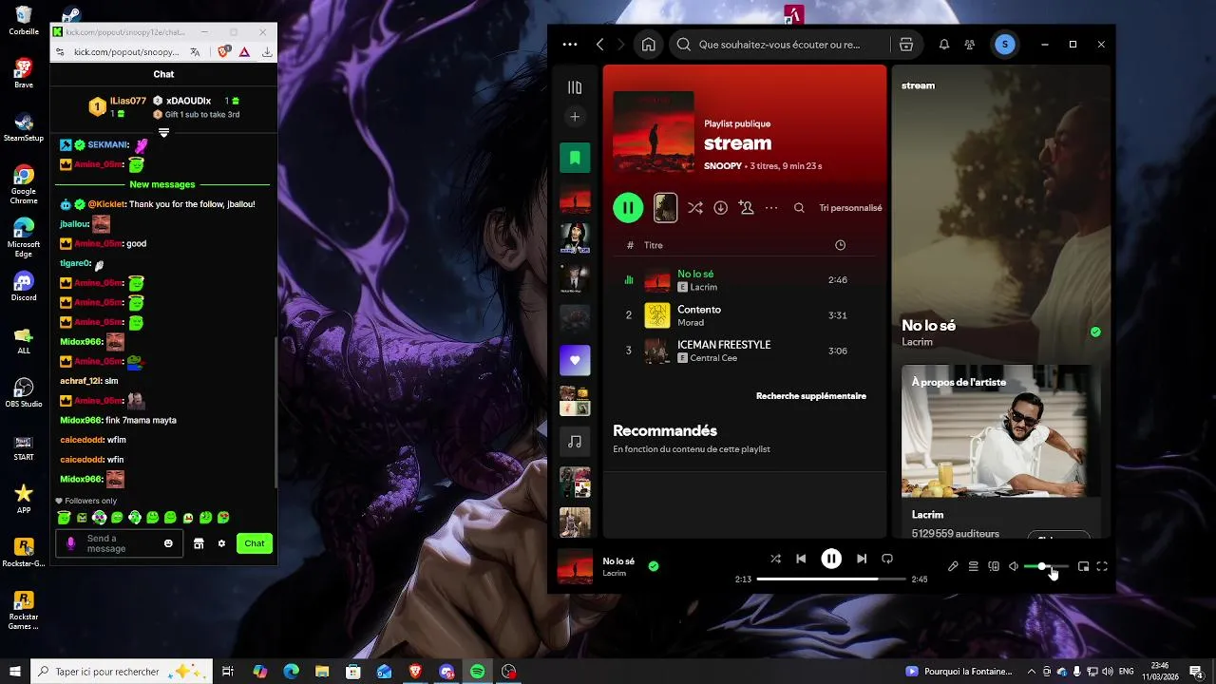This screenshot has height=684, width=1216.
Task: Mute Spotify with the speaker icon
Action: 1014,566
